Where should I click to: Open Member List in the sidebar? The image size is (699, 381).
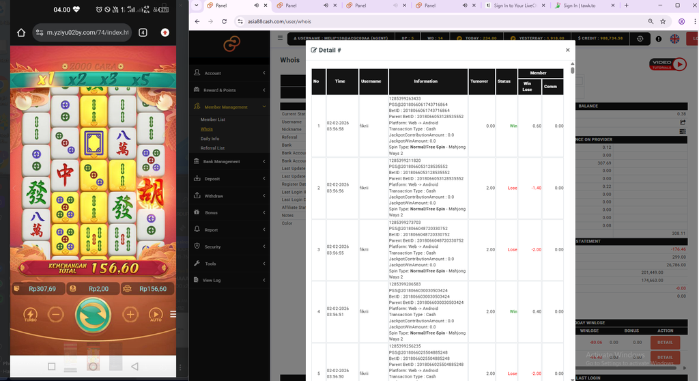tap(213, 119)
